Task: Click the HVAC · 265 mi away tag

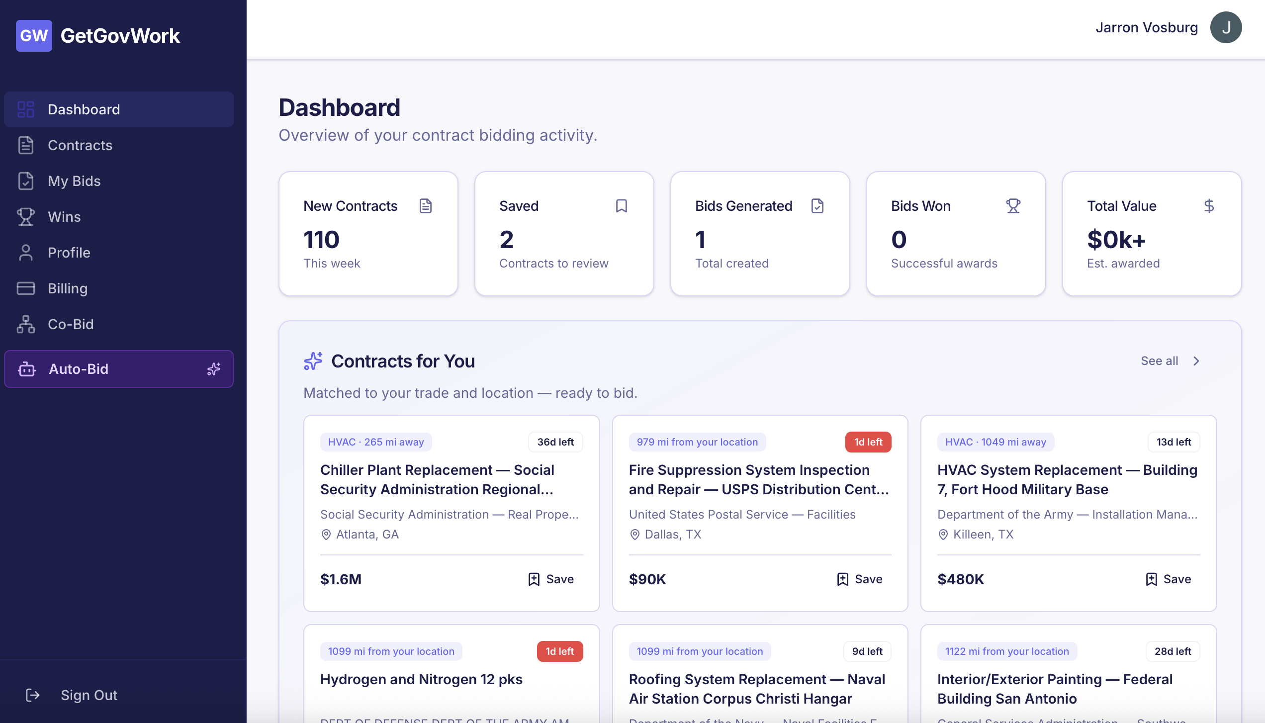Action: (376, 442)
